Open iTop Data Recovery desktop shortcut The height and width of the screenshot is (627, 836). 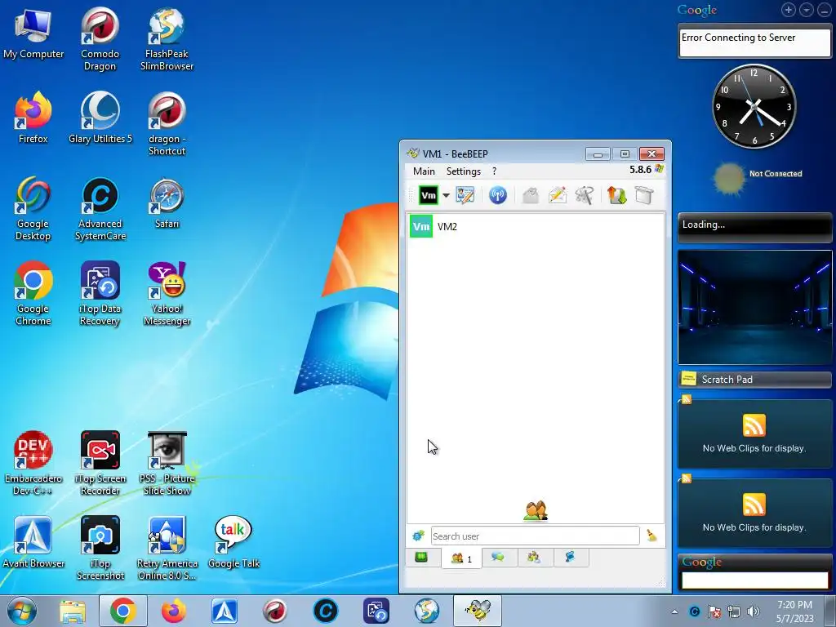click(100, 293)
